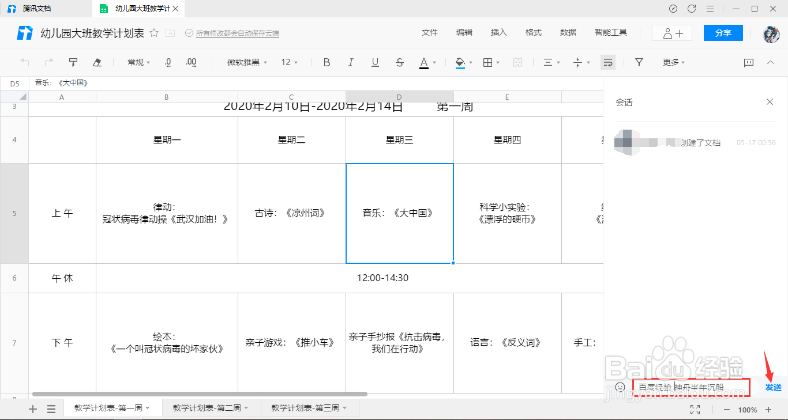The image size is (788, 420).
Task: Open the hamburger menu in title bar
Action: point(710,9)
